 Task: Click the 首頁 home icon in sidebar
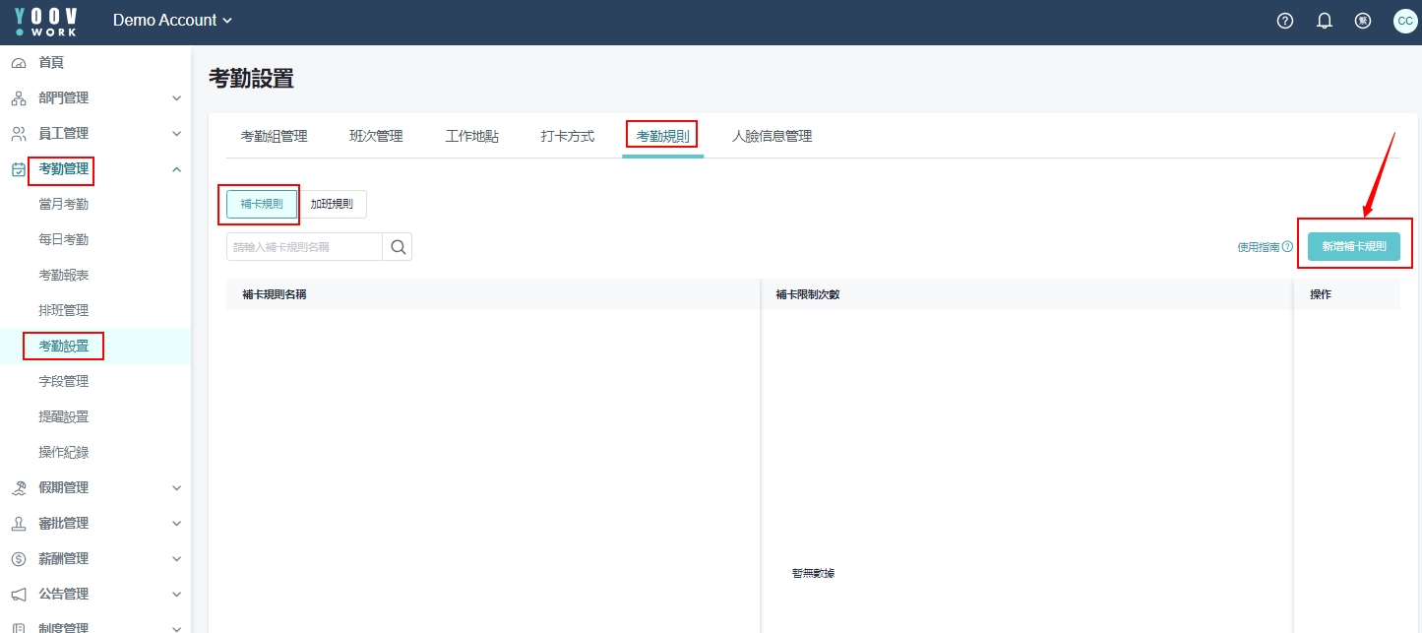tap(19, 63)
